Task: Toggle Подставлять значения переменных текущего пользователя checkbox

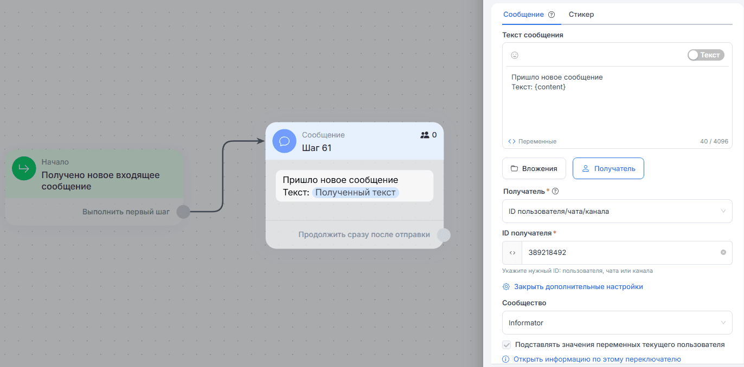Action: tap(506, 344)
